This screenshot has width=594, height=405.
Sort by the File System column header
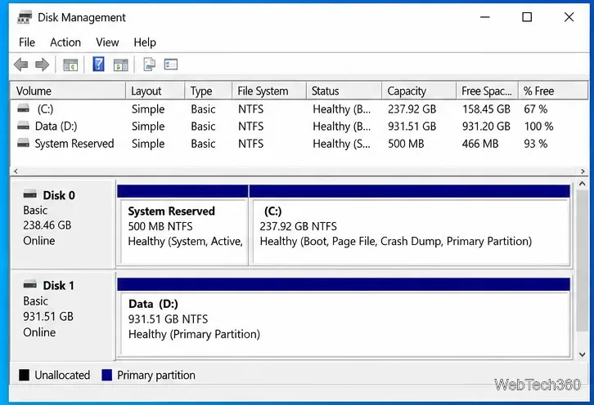[269, 91]
